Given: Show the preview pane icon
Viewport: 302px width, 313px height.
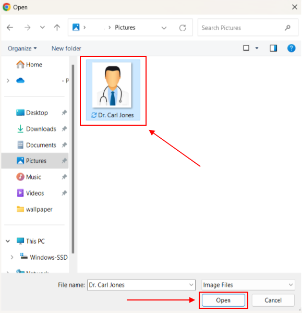Looking at the screenshot, I should tap(273, 49).
